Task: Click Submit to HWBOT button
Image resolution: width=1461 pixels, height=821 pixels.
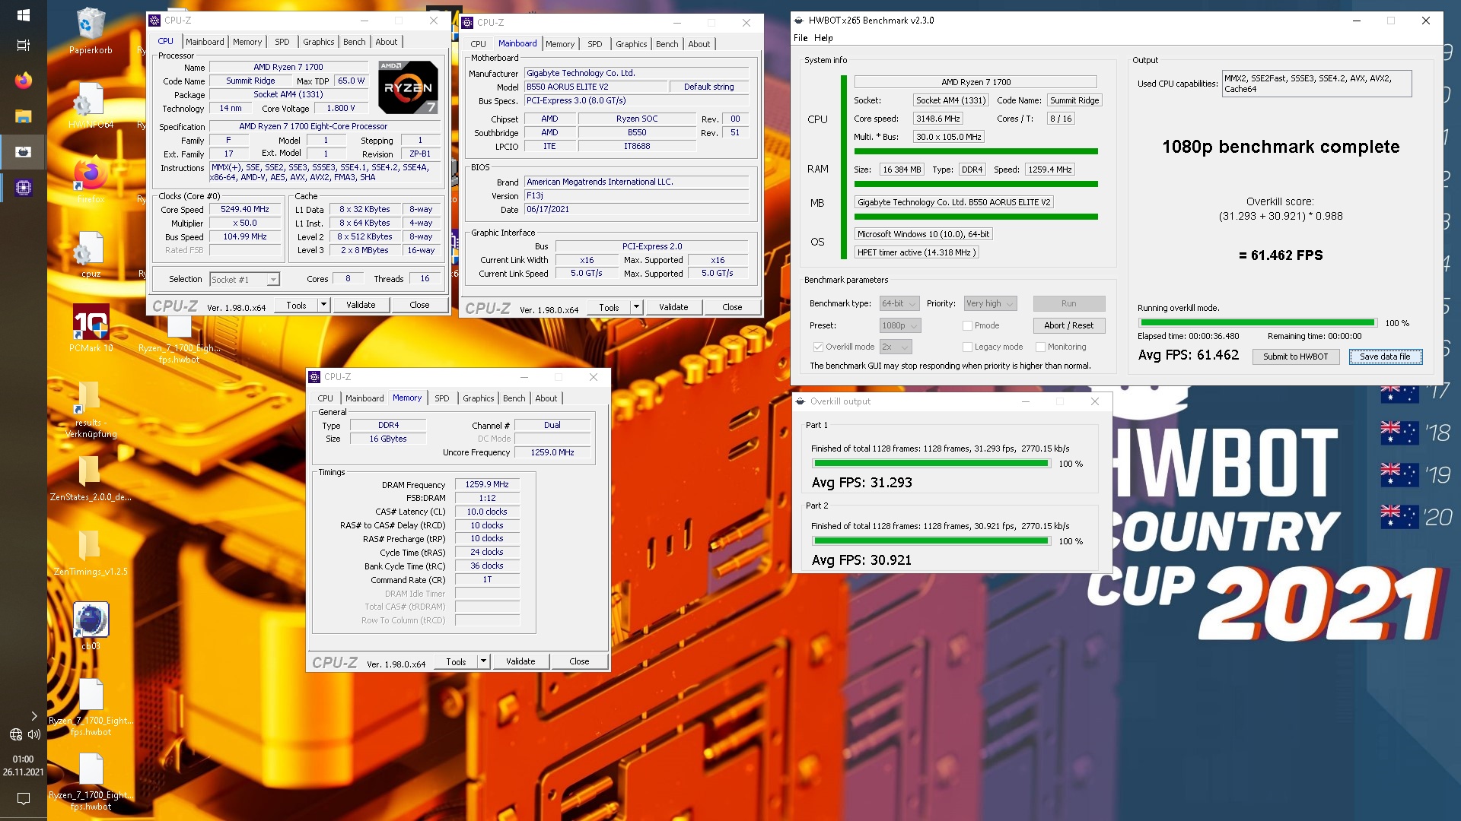Action: [1295, 357]
